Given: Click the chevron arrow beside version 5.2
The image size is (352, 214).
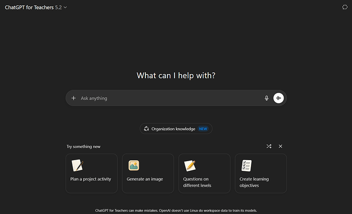Looking at the screenshot, I should pos(65,7).
